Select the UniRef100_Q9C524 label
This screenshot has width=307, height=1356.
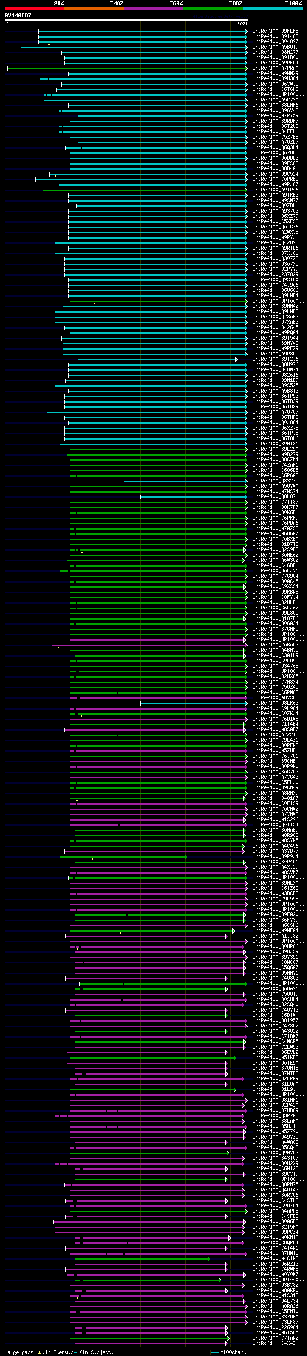coord(275,174)
